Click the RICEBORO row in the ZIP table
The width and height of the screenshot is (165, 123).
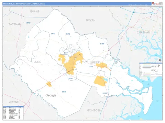tap(12, 119)
